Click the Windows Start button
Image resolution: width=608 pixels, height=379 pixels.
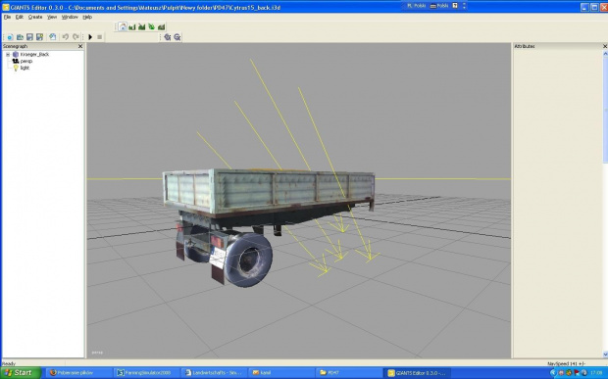point(21,373)
